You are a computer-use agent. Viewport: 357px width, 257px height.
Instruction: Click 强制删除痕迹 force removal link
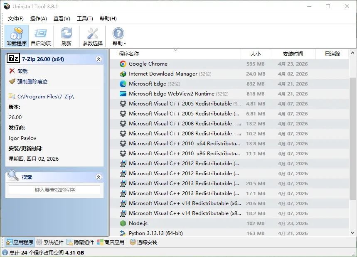click(32, 81)
